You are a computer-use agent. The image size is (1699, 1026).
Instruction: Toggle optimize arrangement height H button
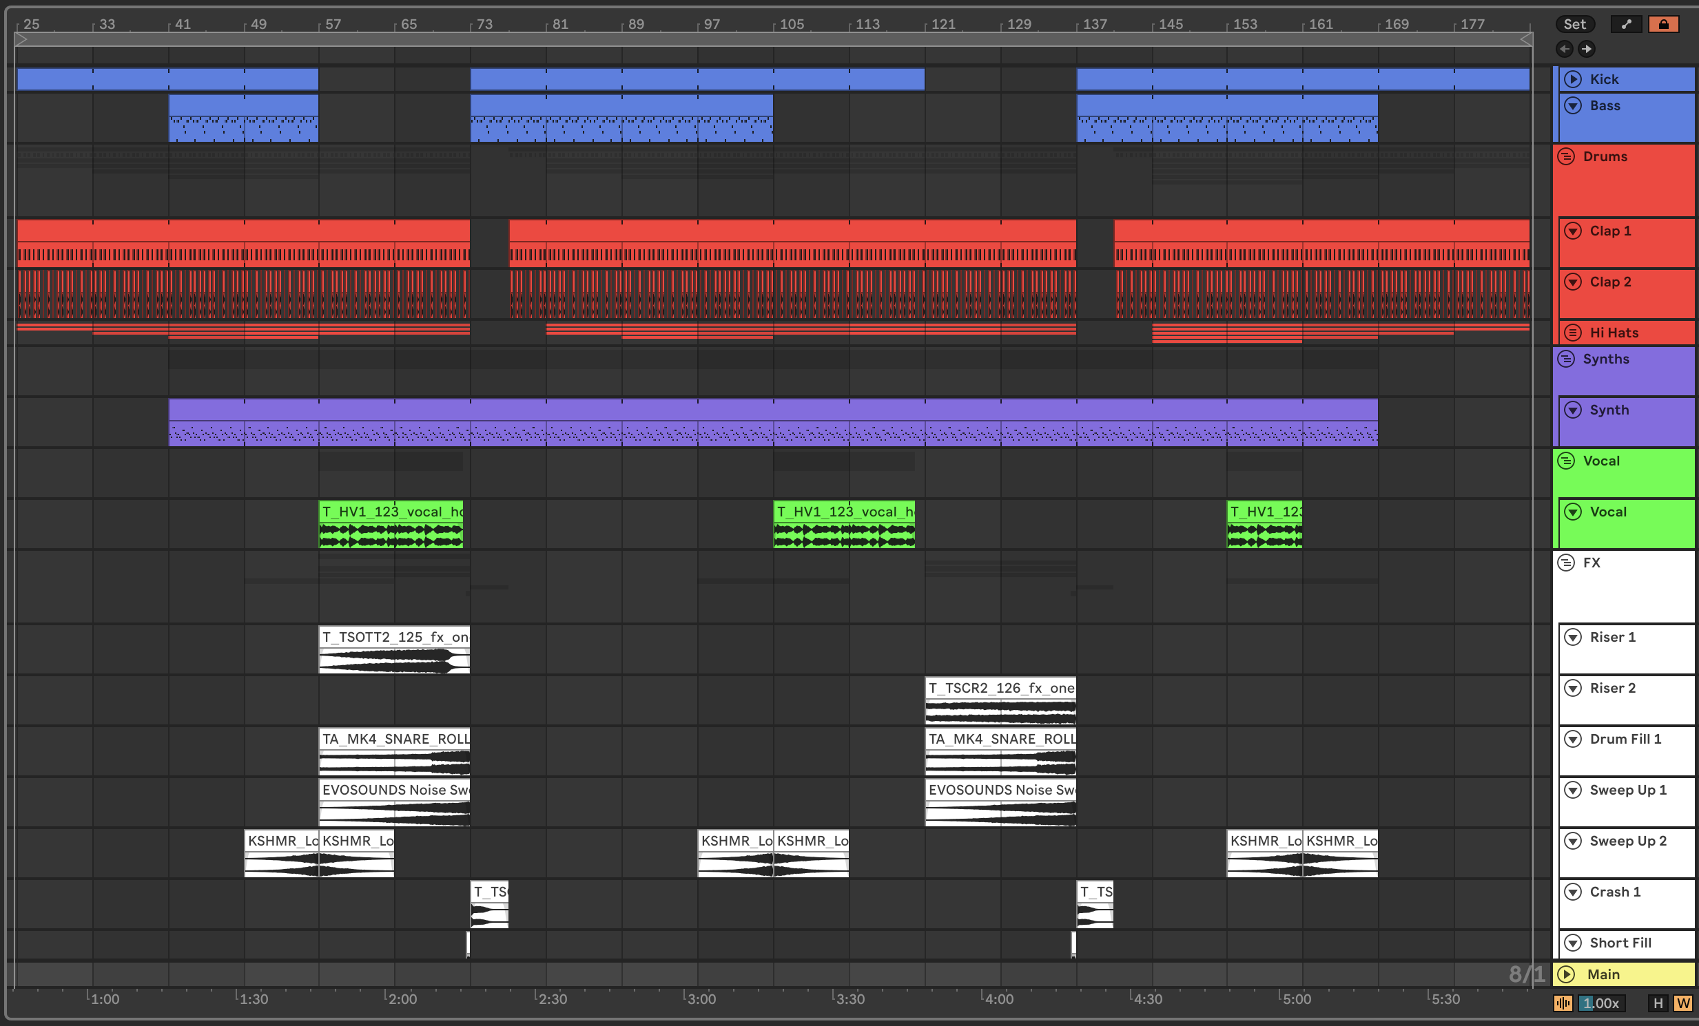pyautogui.click(x=1658, y=1003)
